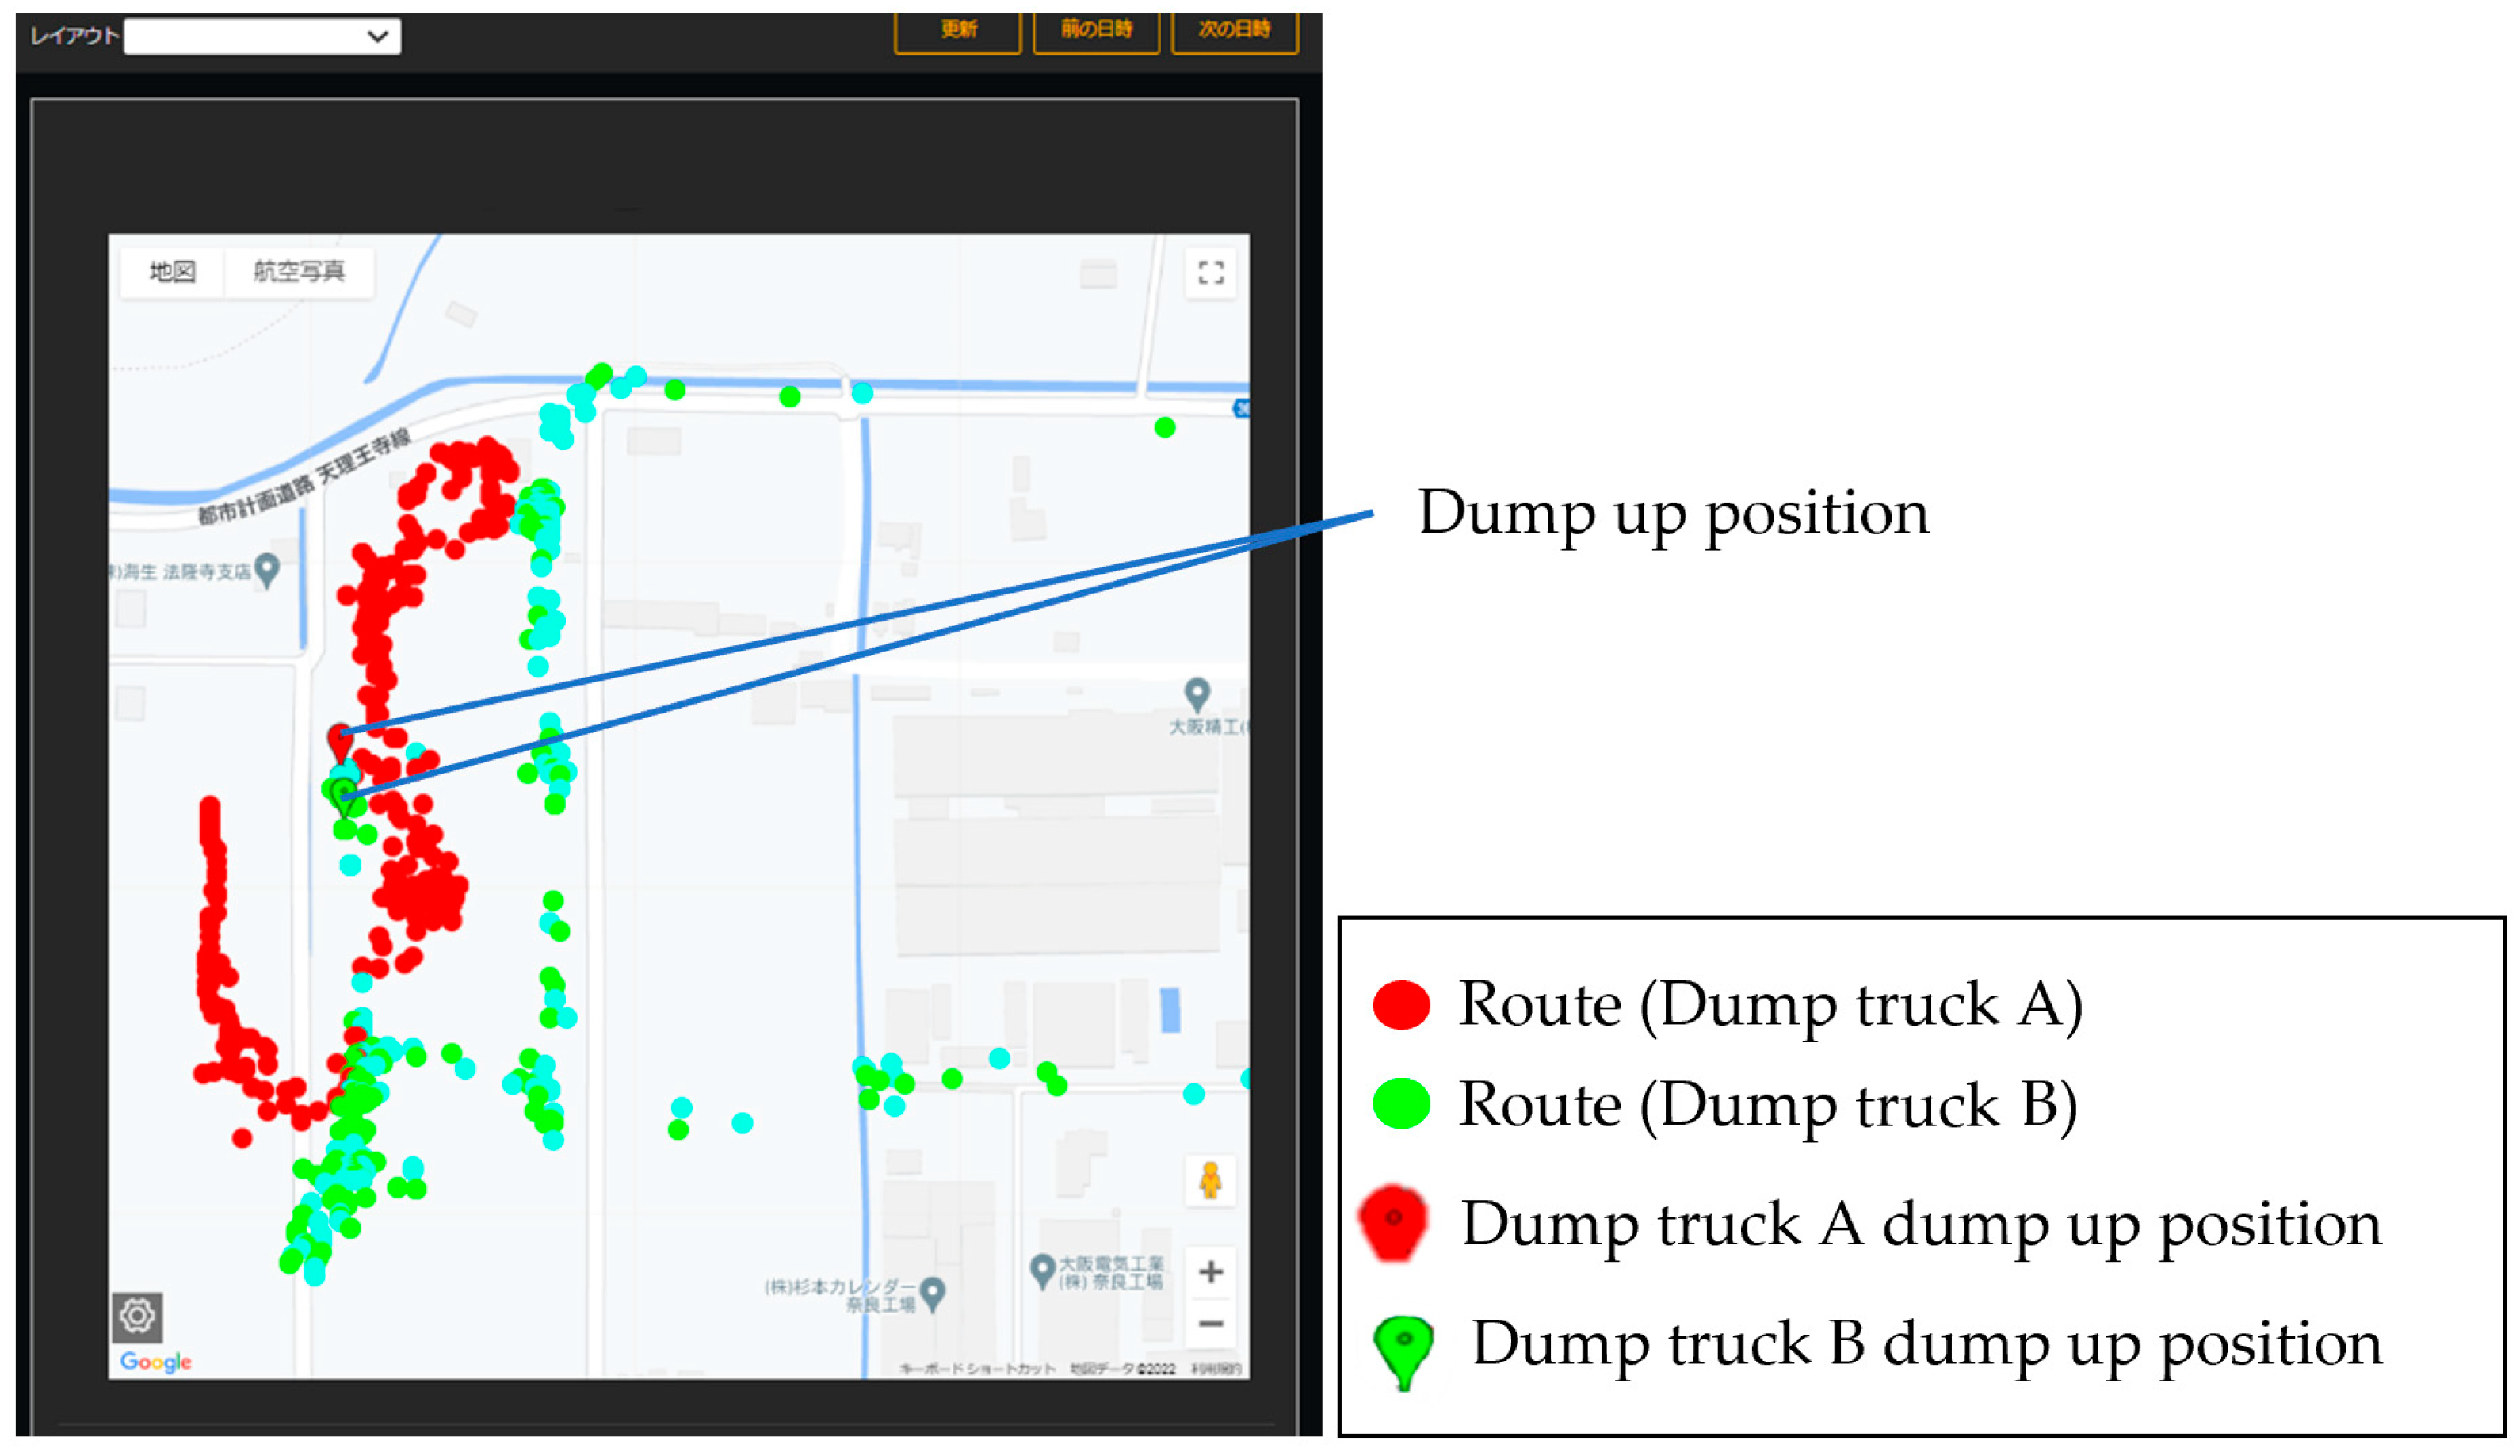Click the 大阪電気工業 奈良工場 location pin
Image resolution: width=2520 pixels, height=1456 pixels.
tap(1041, 1269)
